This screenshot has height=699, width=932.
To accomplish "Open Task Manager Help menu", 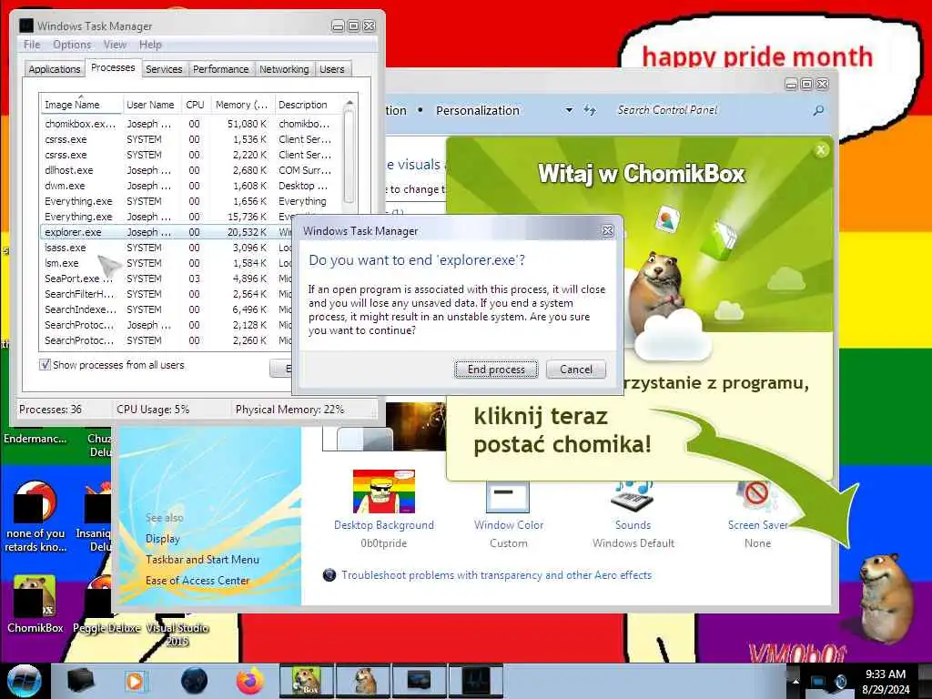I will coord(150,45).
